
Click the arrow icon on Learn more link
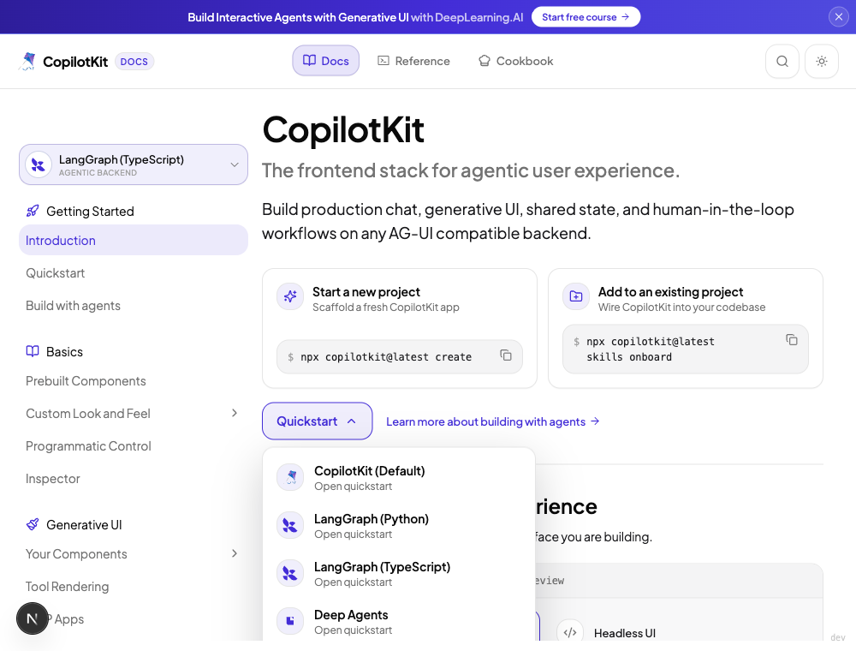click(595, 421)
